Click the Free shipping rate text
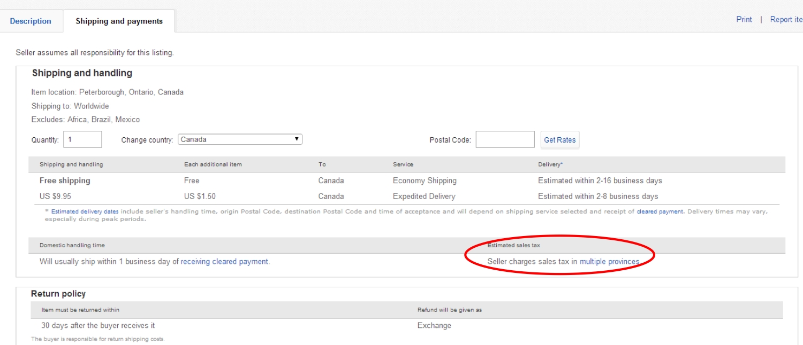 (65, 181)
